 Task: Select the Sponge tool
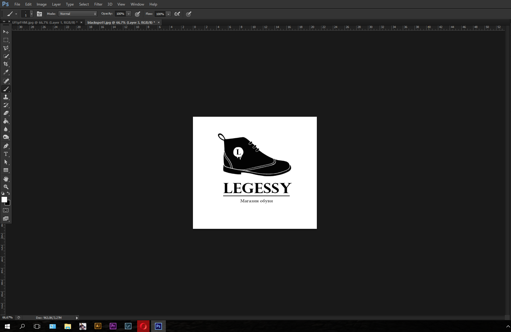(6, 137)
